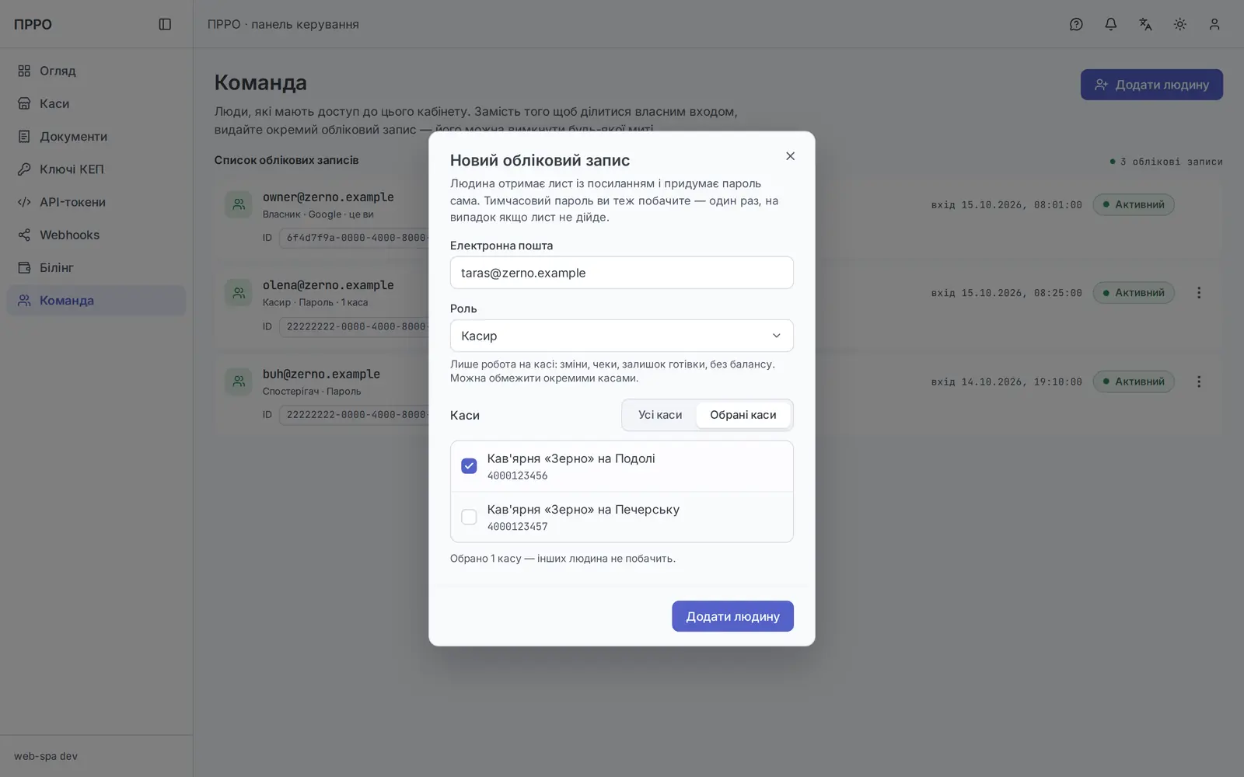Viewport: 1244px width, 777px height.
Task: Click the avatar icon of owner@zerno.example
Action: (x=239, y=204)
